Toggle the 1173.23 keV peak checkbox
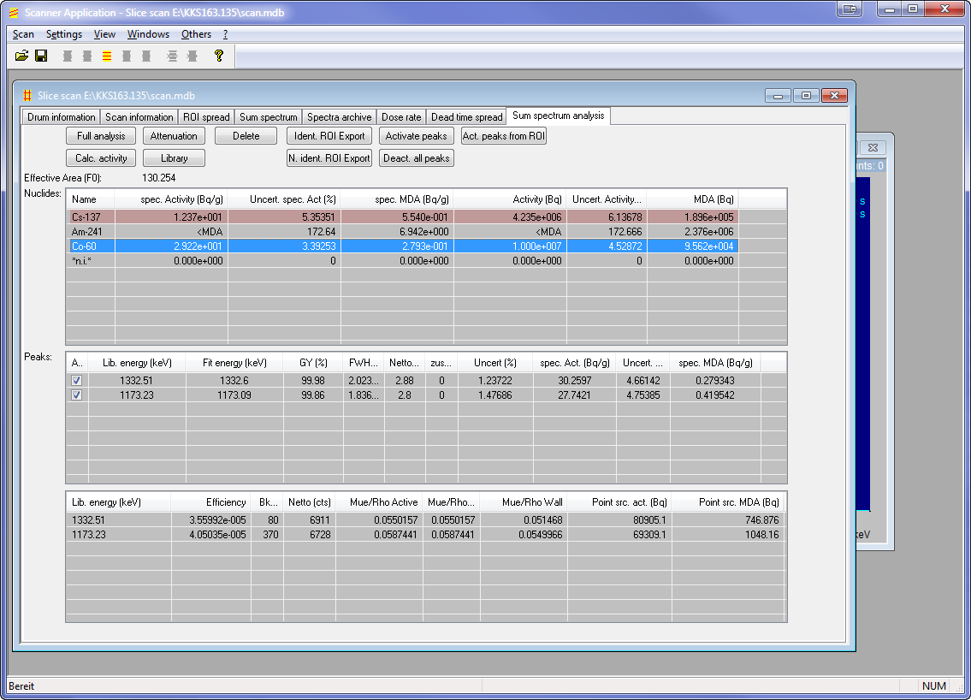The image size is (971, 700). point(76,395)
